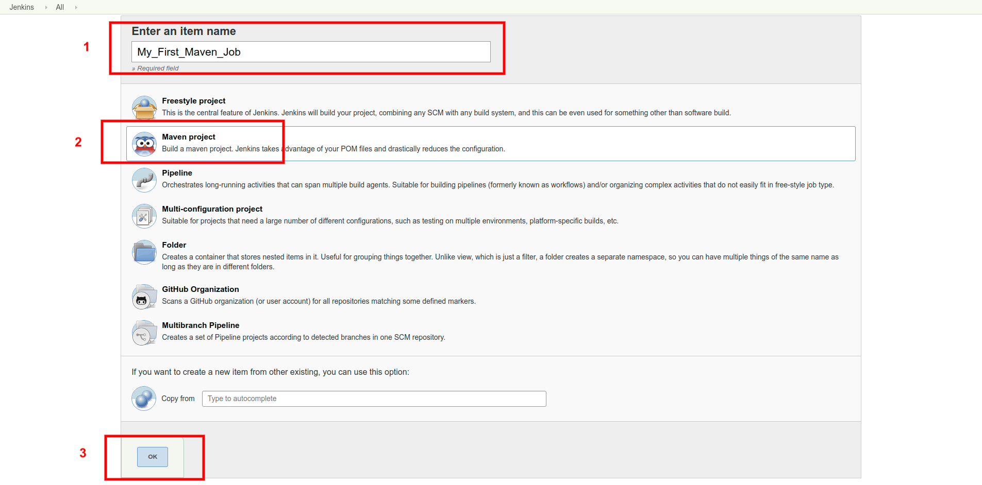Select the GitHub Organization title
This screenshot has height=485, width=982.
click(201, 289)
